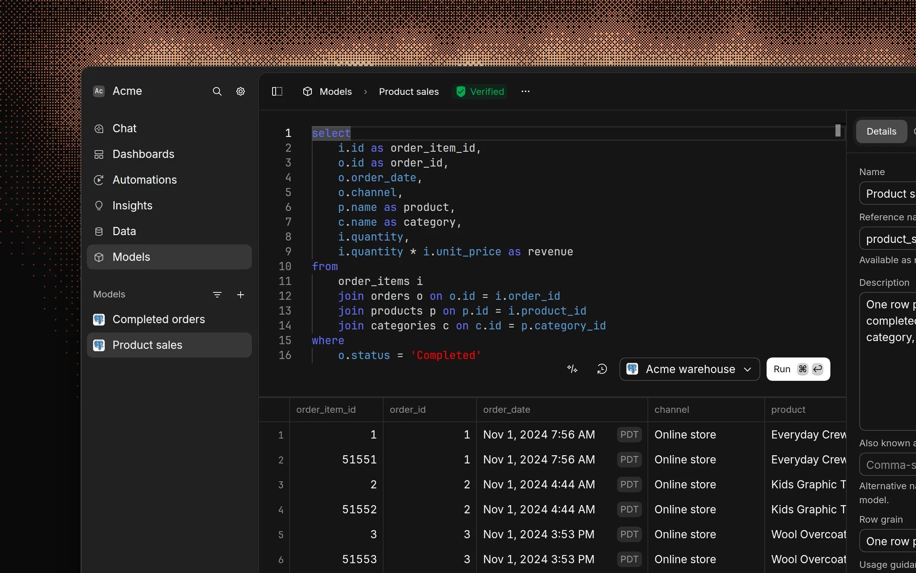Open the Completed orders model

(169, 319)
